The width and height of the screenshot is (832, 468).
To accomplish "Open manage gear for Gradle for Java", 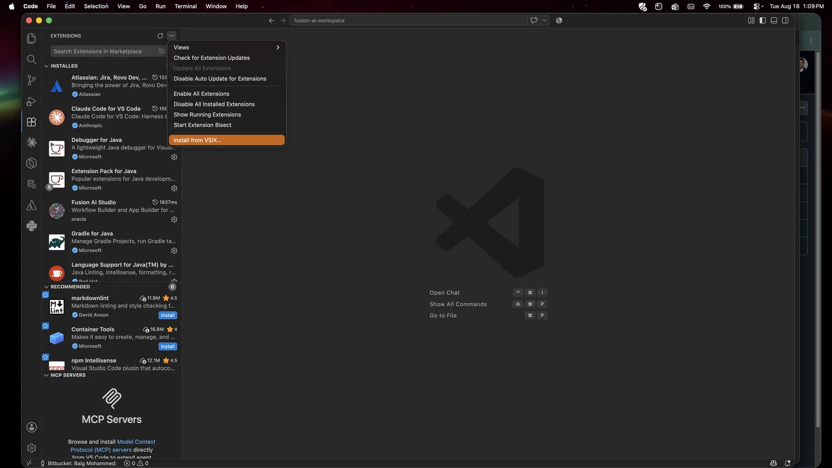I will point(174,251).
